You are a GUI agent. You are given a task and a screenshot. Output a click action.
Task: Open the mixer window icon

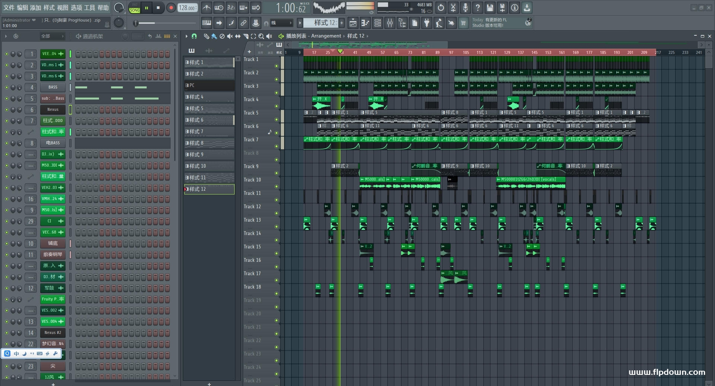(390, 23)
